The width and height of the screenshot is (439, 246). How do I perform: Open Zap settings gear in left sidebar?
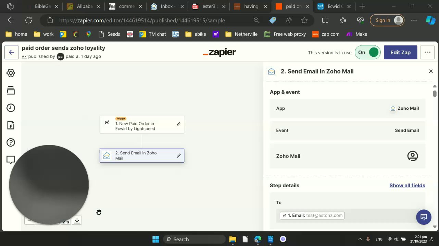click(x=11, y=73)
